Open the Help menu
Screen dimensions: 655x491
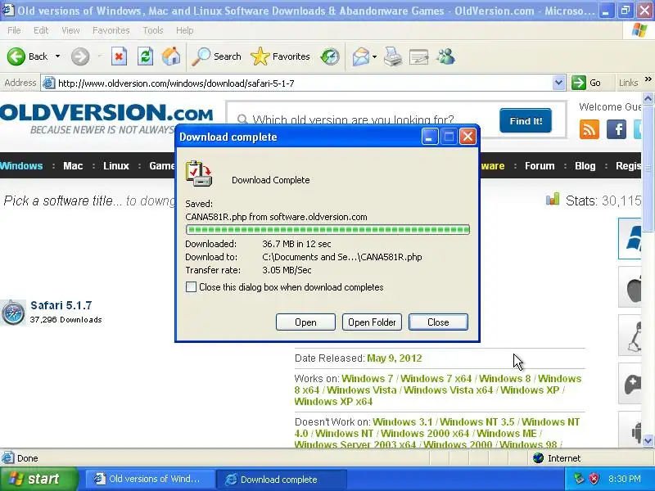coord(184,30)
